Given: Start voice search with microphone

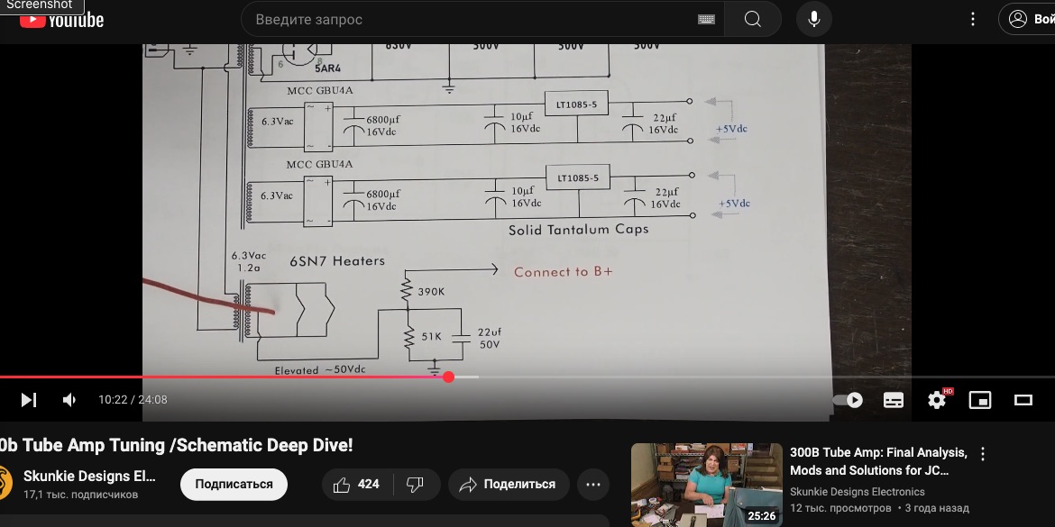Looking at the screenshot, I should point(814,20).
